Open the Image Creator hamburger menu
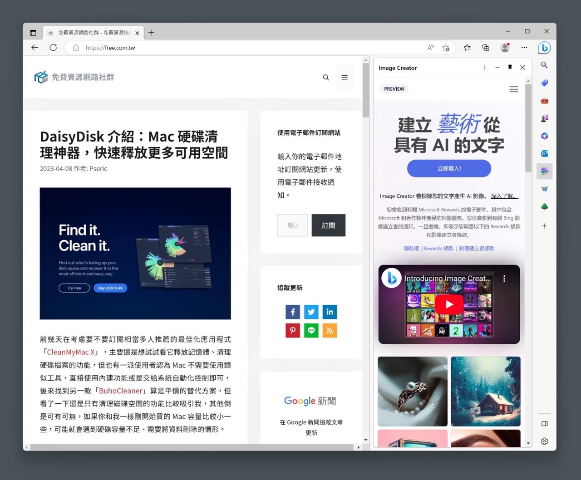581x480 pixels. click(514, 89)
